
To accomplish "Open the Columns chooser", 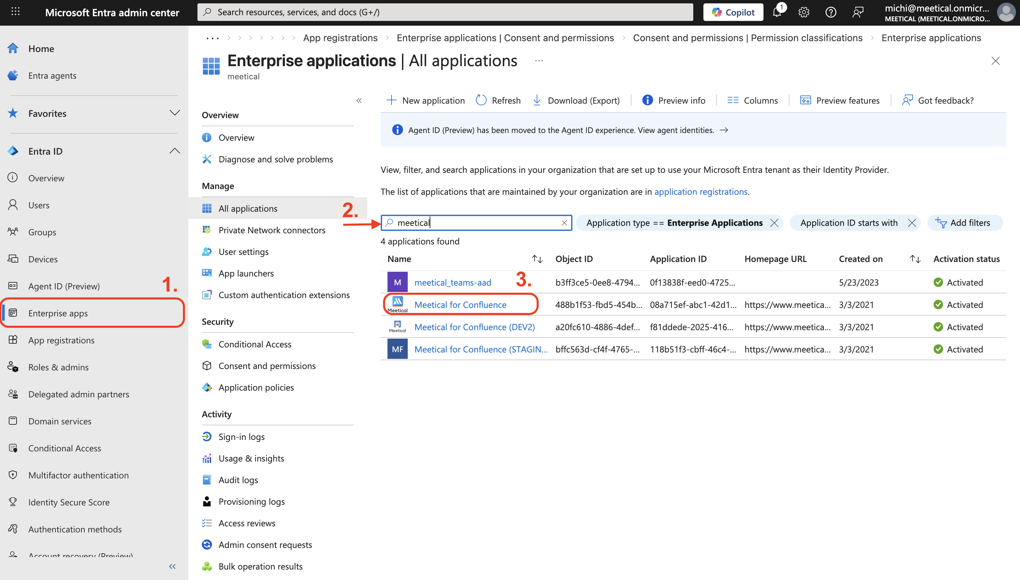I will point(752,100).
